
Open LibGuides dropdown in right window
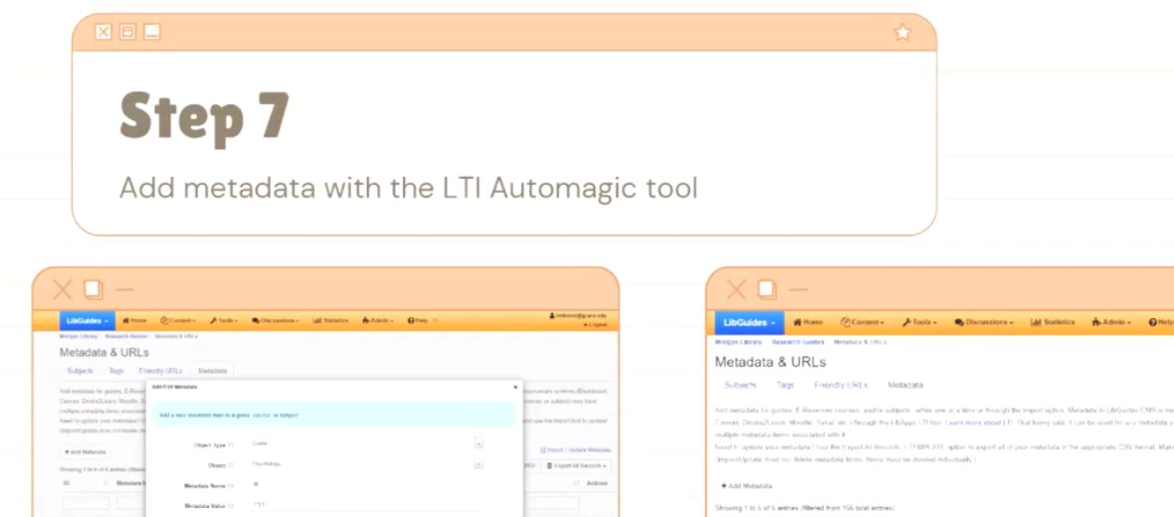(x=749, y=322)
